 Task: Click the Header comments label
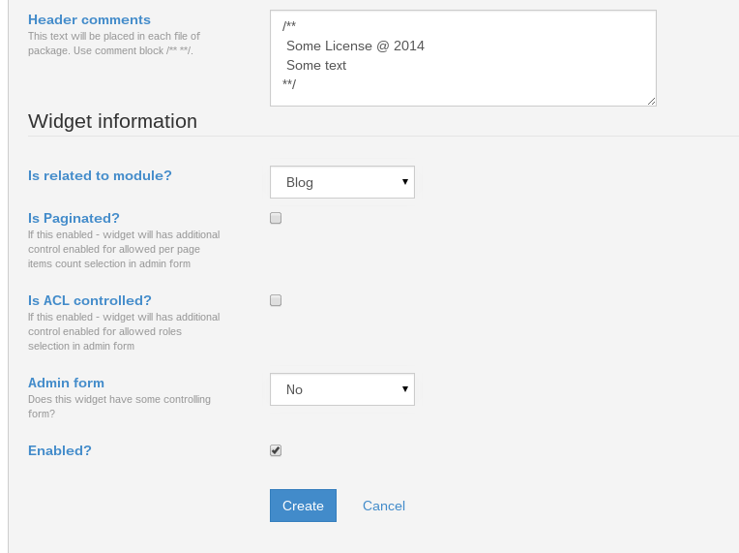pyautogui.click(x=89, y=19)
